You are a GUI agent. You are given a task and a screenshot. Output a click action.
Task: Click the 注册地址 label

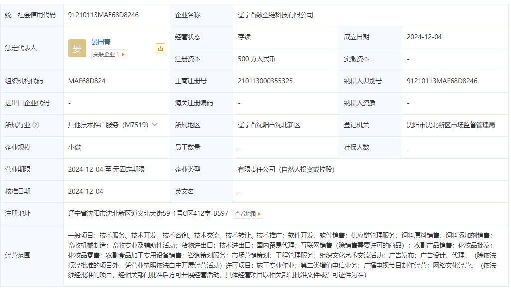coord(18,214)
